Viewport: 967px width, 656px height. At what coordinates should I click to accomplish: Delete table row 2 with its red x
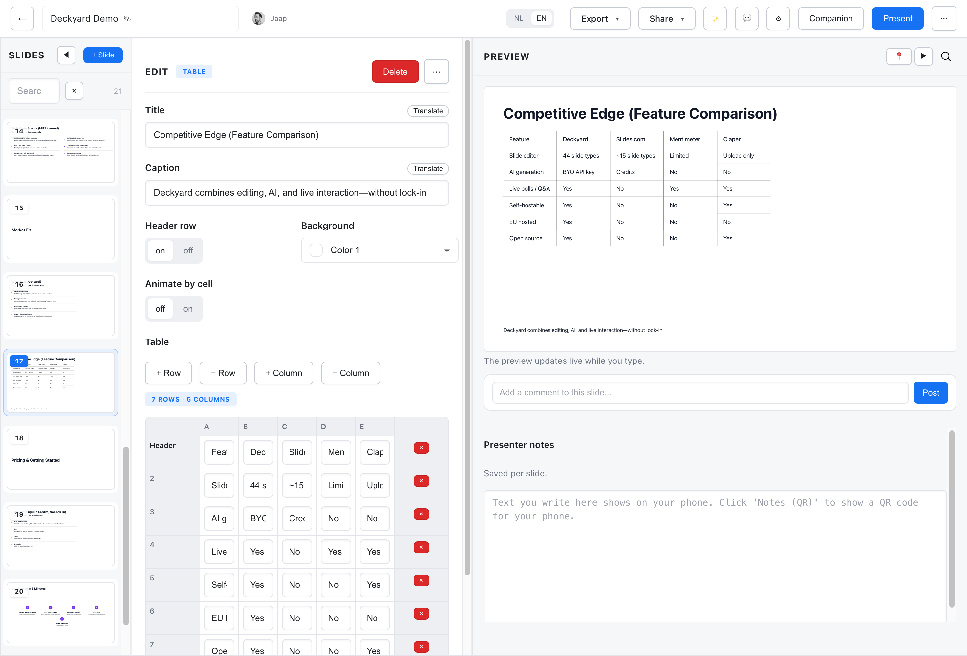coord(421,481)
